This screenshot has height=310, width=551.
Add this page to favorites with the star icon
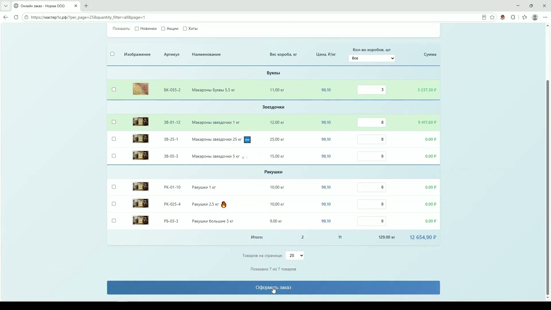tap(492, 17)
